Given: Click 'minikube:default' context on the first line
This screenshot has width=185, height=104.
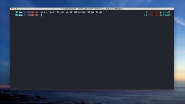Looking at the screenshot, I should [x=160, y=12].
